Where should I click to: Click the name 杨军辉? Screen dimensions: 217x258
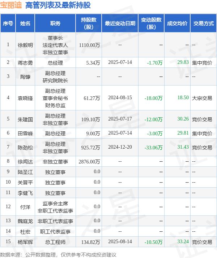pos(25,242)
